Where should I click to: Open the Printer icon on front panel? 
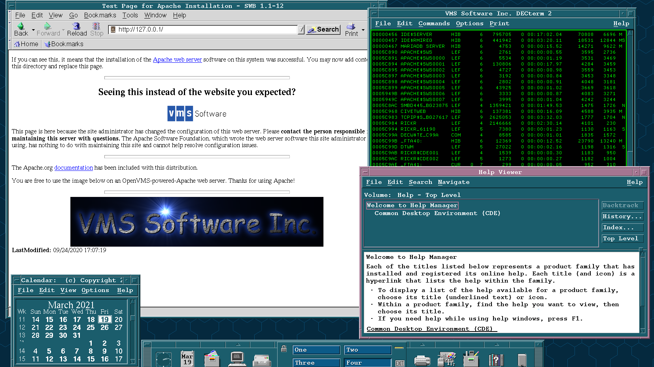click(x=422, y=360)
